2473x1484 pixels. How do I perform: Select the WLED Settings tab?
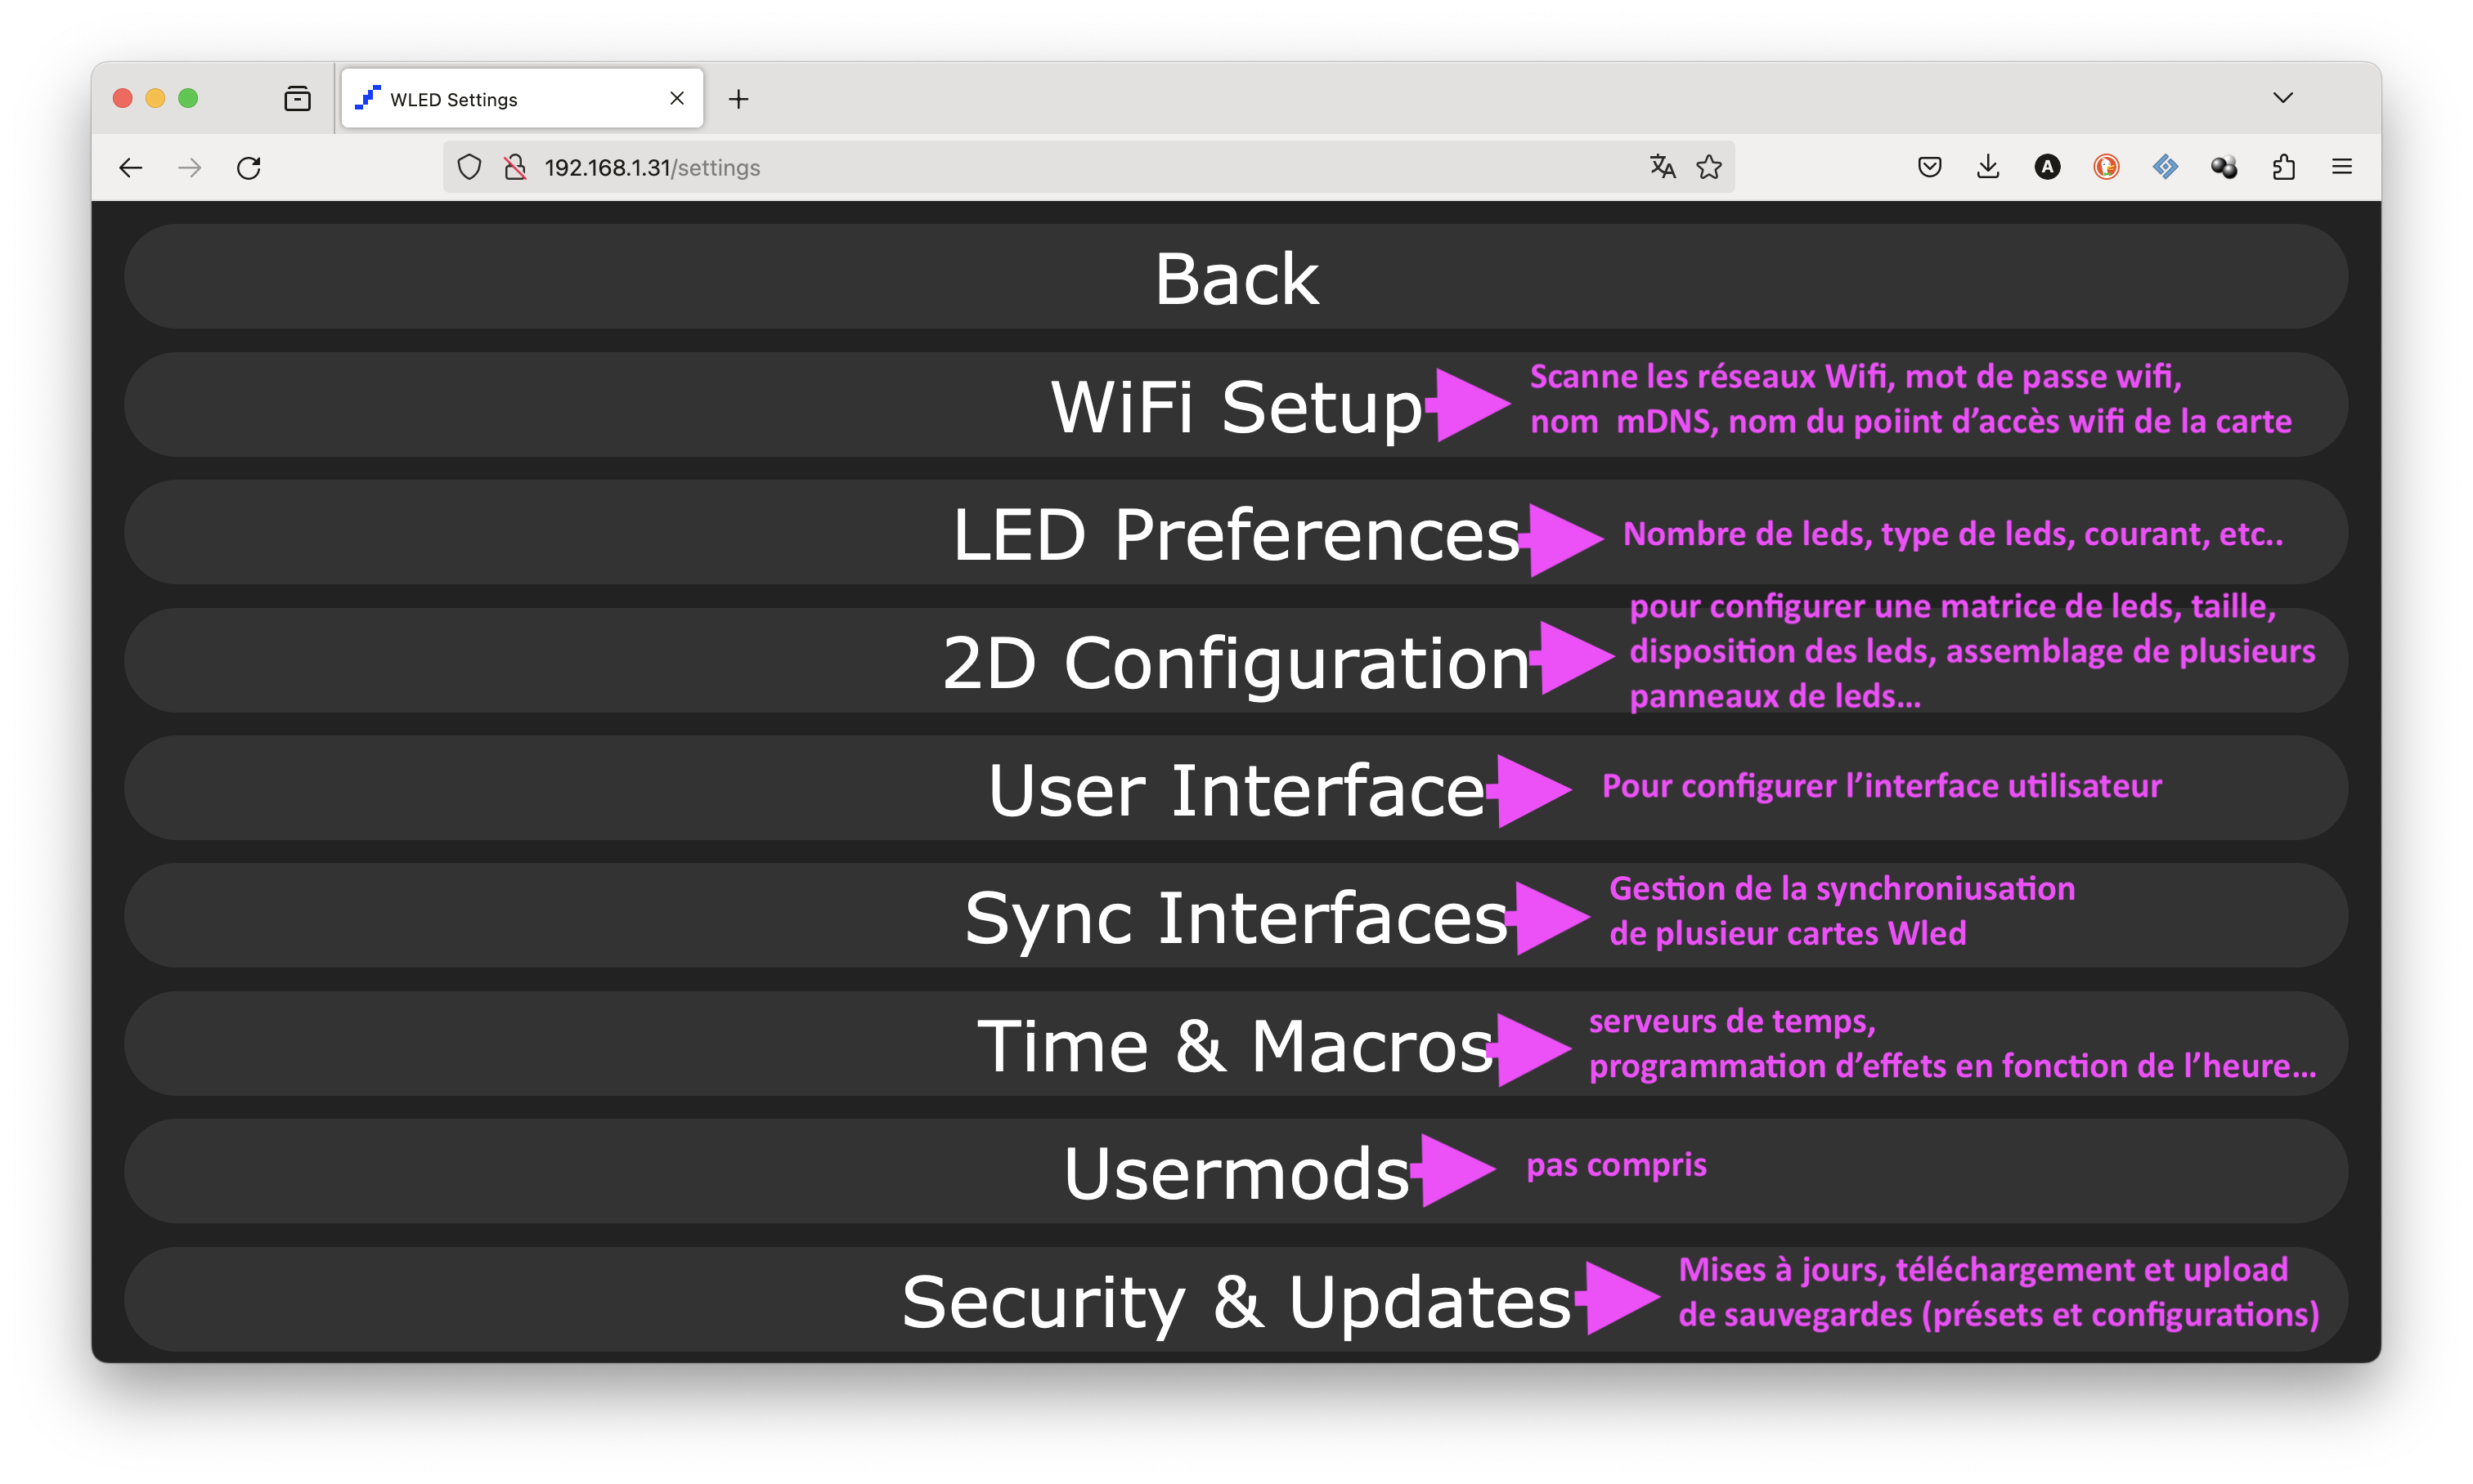point(523,98)
